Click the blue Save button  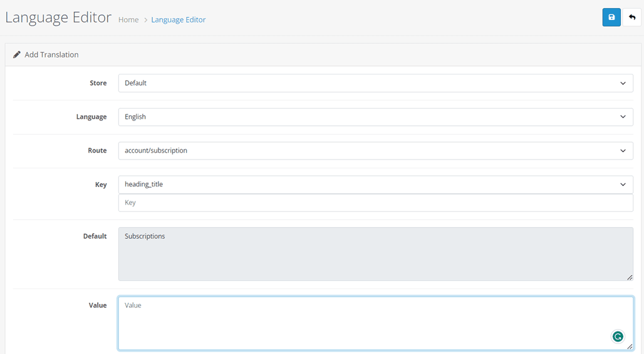pos(611,18)
